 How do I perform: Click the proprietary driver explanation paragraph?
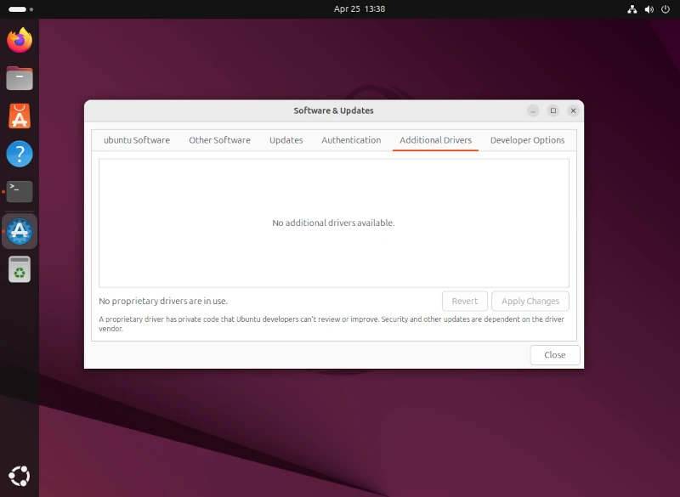(331, 324)
